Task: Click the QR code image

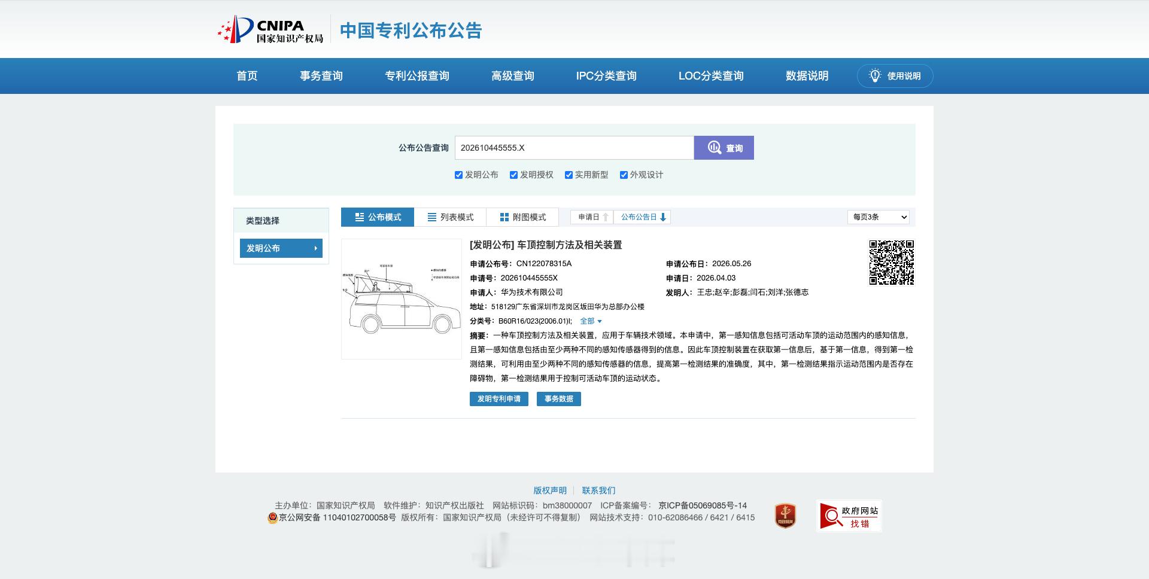Action: coord(891,263)
